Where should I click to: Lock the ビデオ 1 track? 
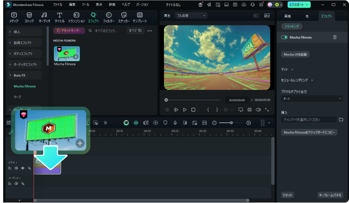10,168
